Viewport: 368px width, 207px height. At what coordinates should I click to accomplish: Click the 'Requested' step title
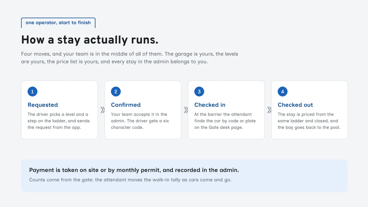[43, 105]
